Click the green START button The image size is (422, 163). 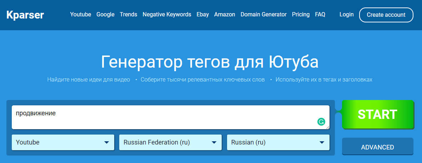click(x=378, y=115)
